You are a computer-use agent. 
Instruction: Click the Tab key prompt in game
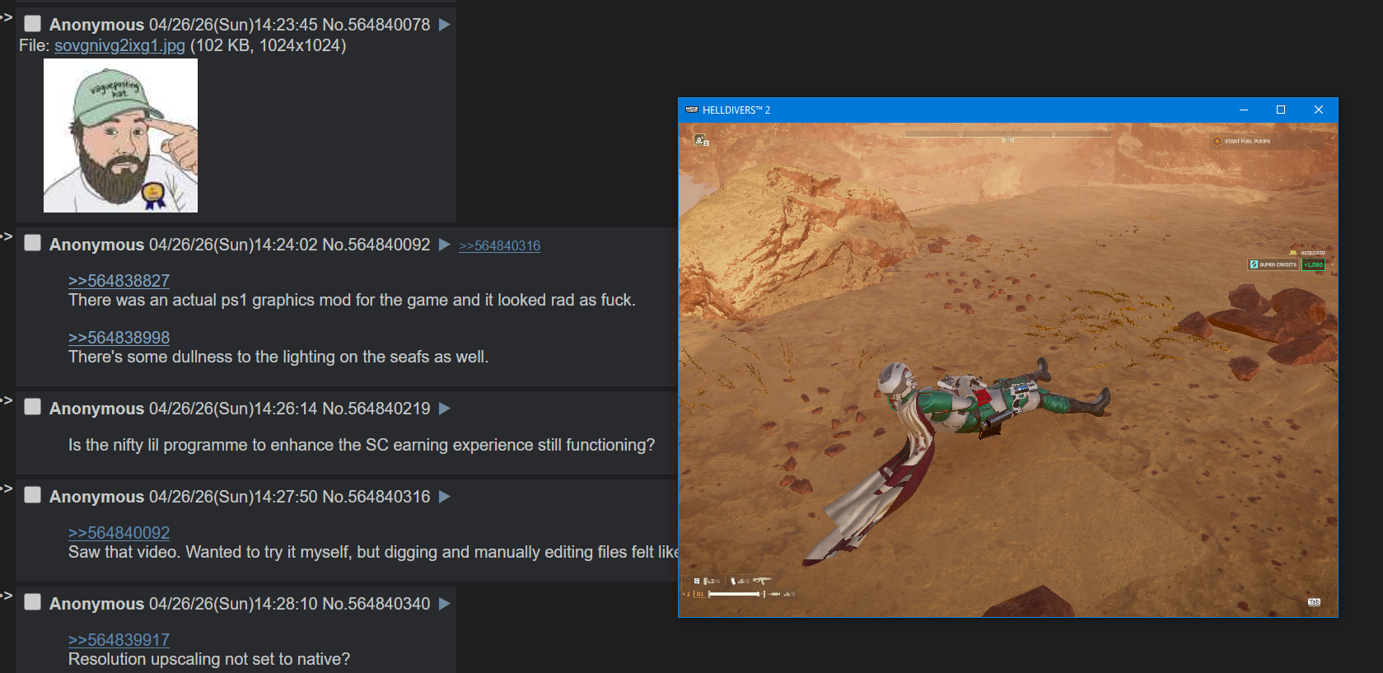1314,602
